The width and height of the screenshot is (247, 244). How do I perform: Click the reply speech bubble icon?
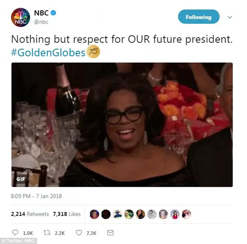click(x=15, y=232)
